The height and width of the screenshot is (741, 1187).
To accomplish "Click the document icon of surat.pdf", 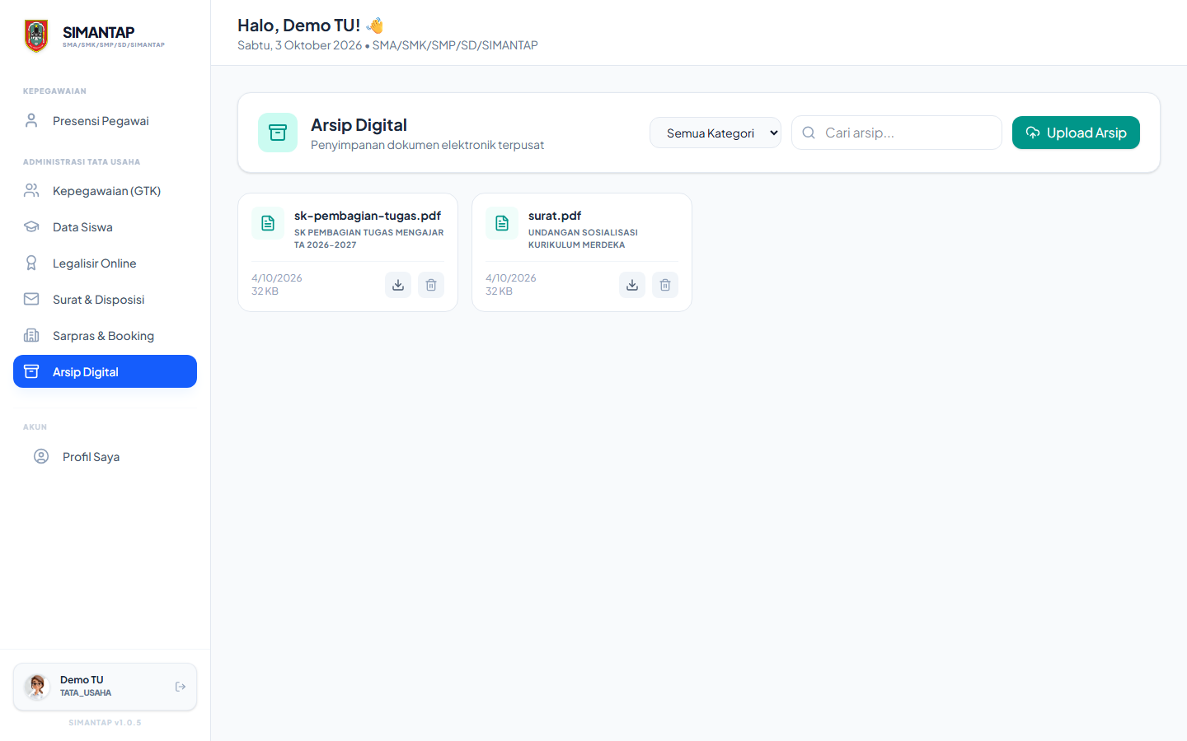I will [x=502, y=223].
